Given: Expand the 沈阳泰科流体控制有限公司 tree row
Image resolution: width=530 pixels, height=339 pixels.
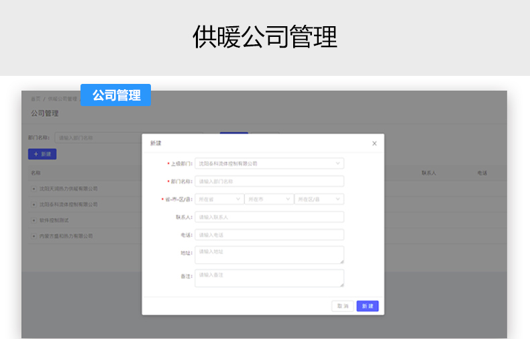Looking at the screenshot, I should [34, 204].
